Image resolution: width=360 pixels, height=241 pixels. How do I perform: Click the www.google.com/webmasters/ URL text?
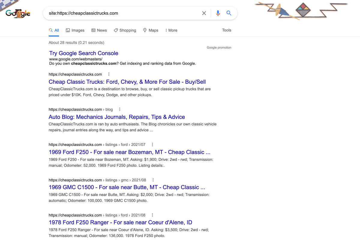tap(76, 59)
